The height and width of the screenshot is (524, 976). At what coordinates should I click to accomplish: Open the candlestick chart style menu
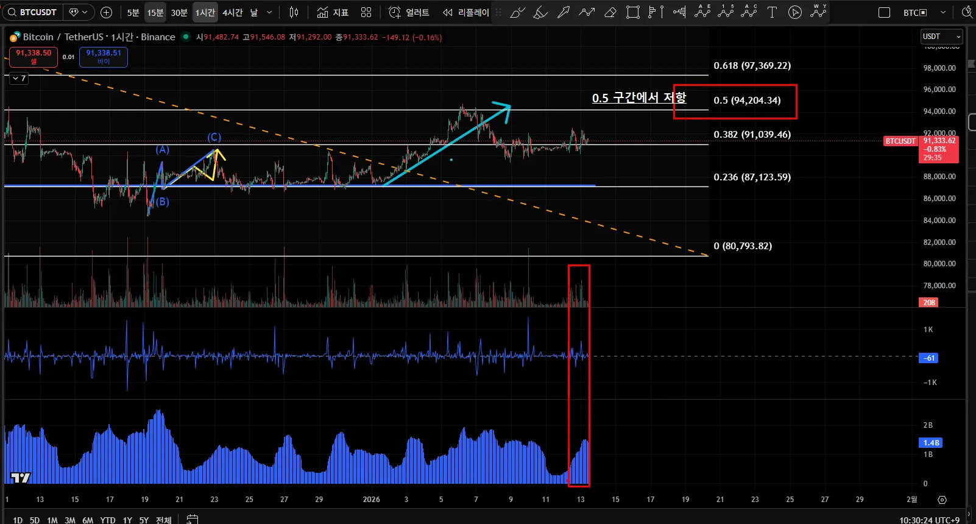tap(294, 12)
